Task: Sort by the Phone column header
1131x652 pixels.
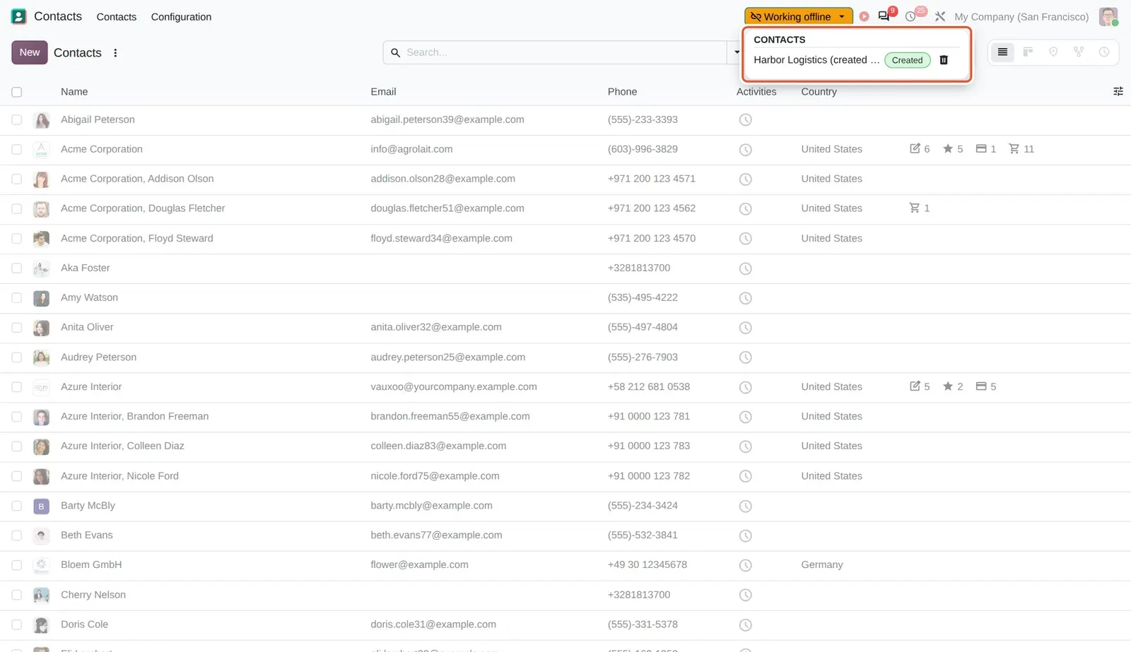Action: pos(622,92)
